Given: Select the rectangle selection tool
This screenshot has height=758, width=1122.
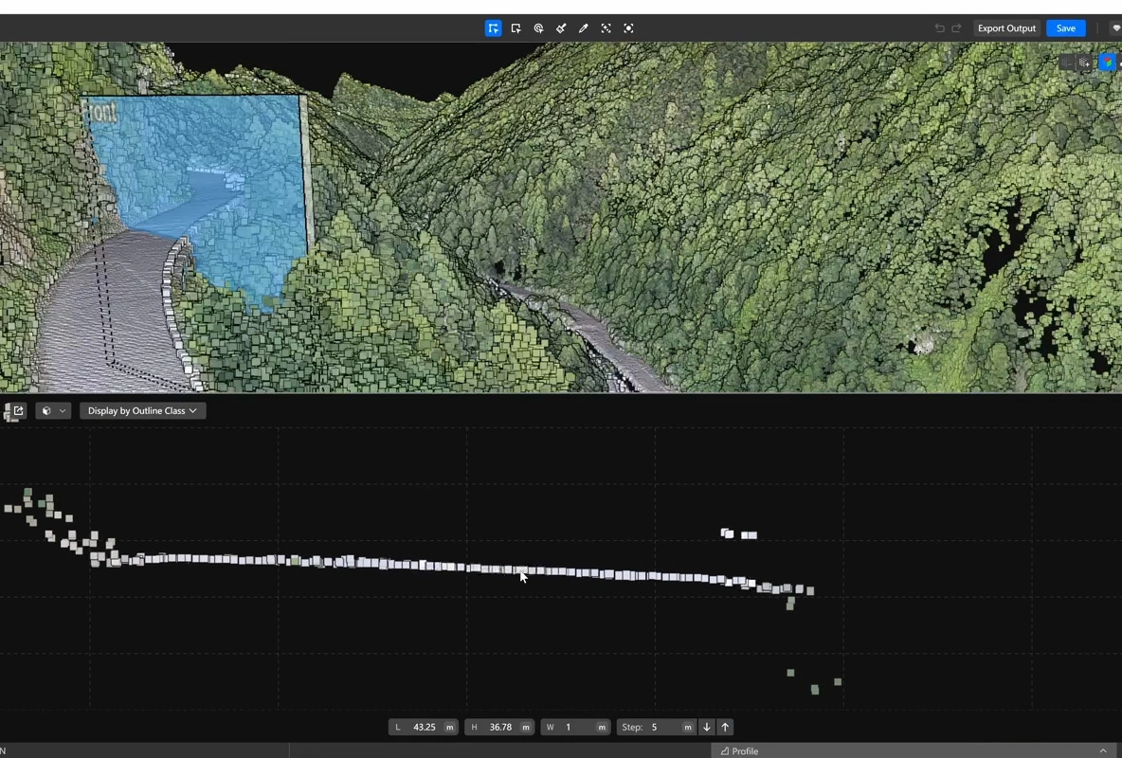Looking at the screenshot, I should 516,27.
